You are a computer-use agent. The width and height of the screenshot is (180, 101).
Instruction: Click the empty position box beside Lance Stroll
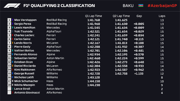[x=9, y=89]
